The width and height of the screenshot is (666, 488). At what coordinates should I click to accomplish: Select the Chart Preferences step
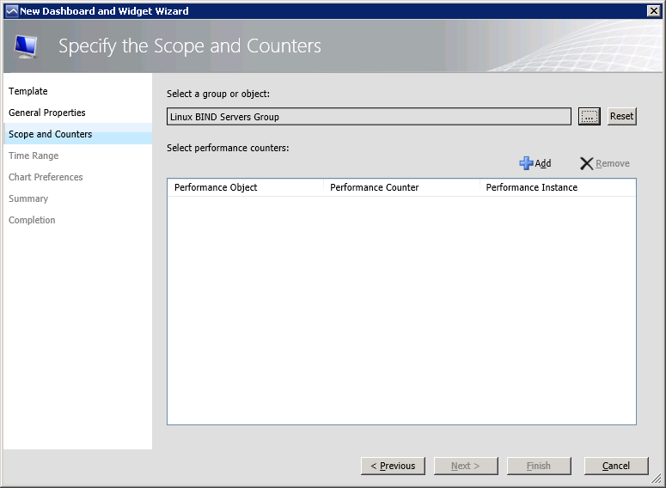tap(46, 177)
